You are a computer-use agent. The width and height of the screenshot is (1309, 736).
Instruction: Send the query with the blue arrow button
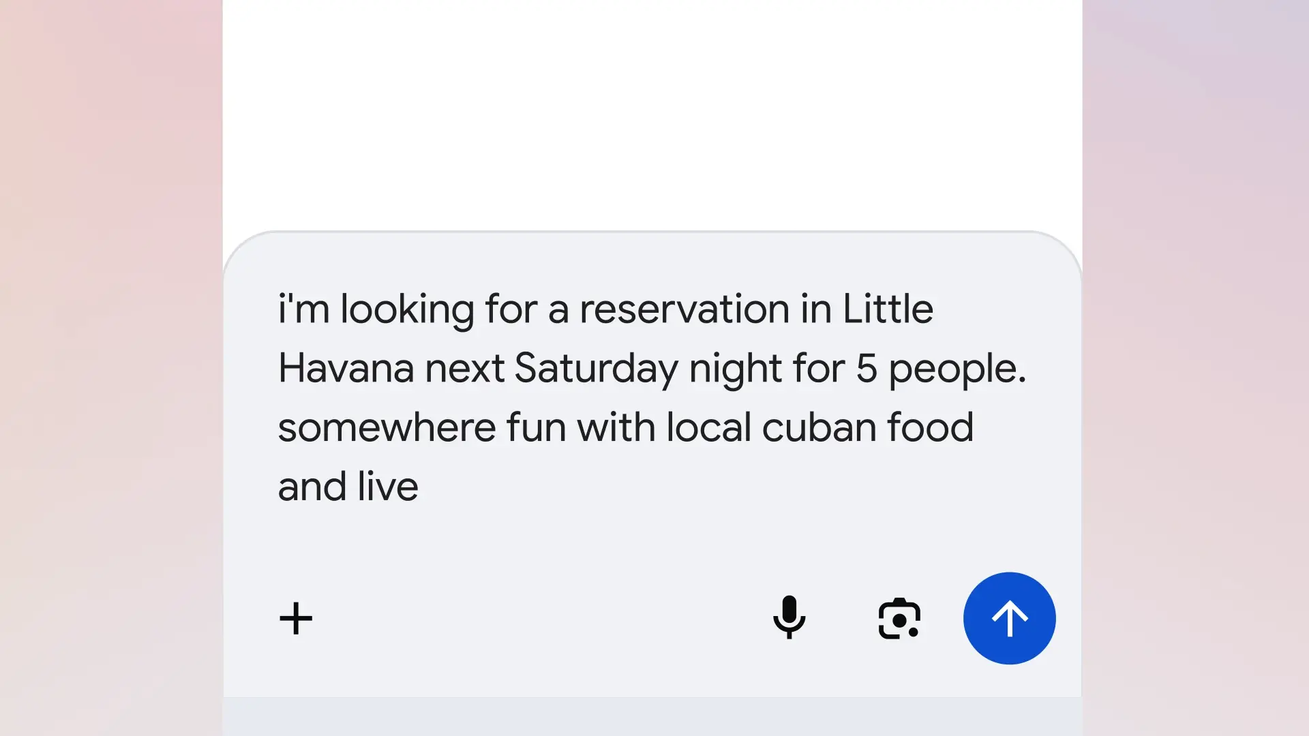pos(1009,618)
